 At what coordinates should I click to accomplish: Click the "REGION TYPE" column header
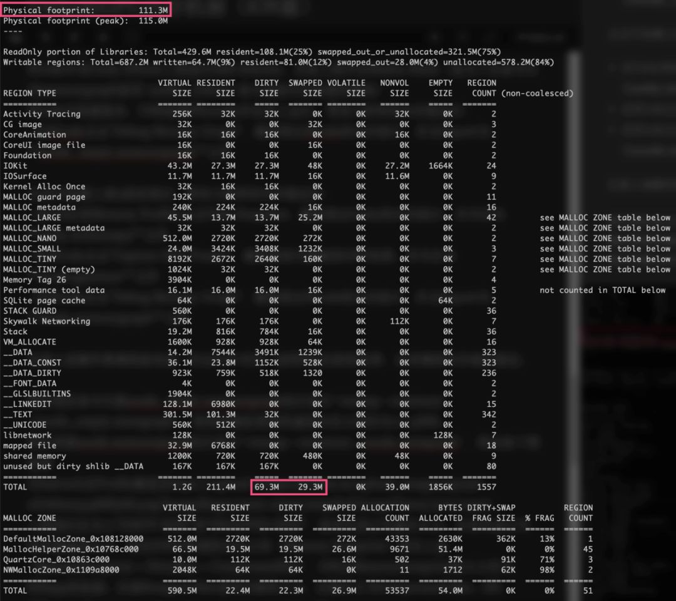tap(30, 93)
